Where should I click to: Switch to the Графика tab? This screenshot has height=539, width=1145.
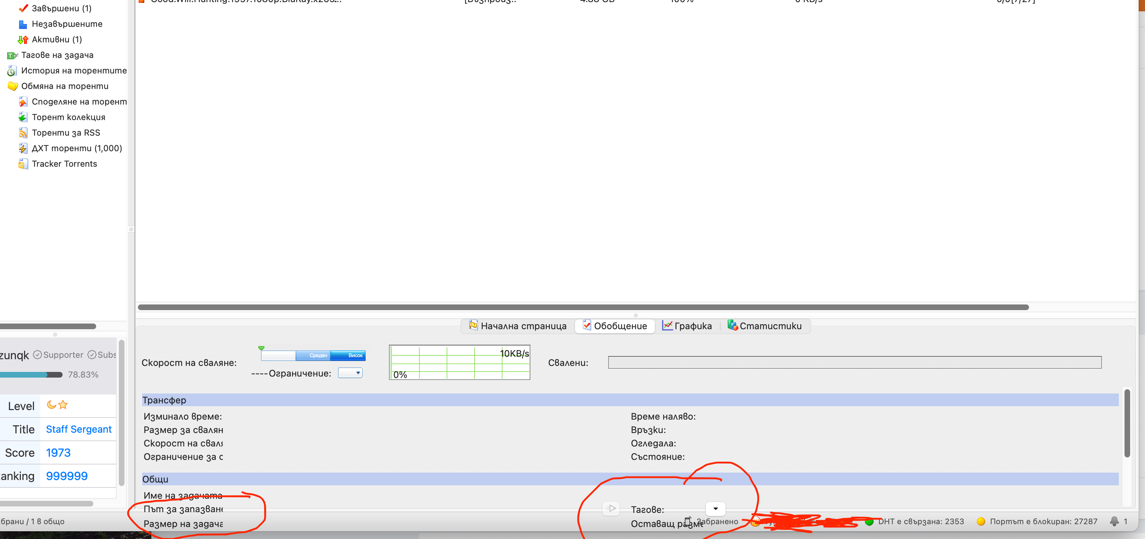click(687, 326)
